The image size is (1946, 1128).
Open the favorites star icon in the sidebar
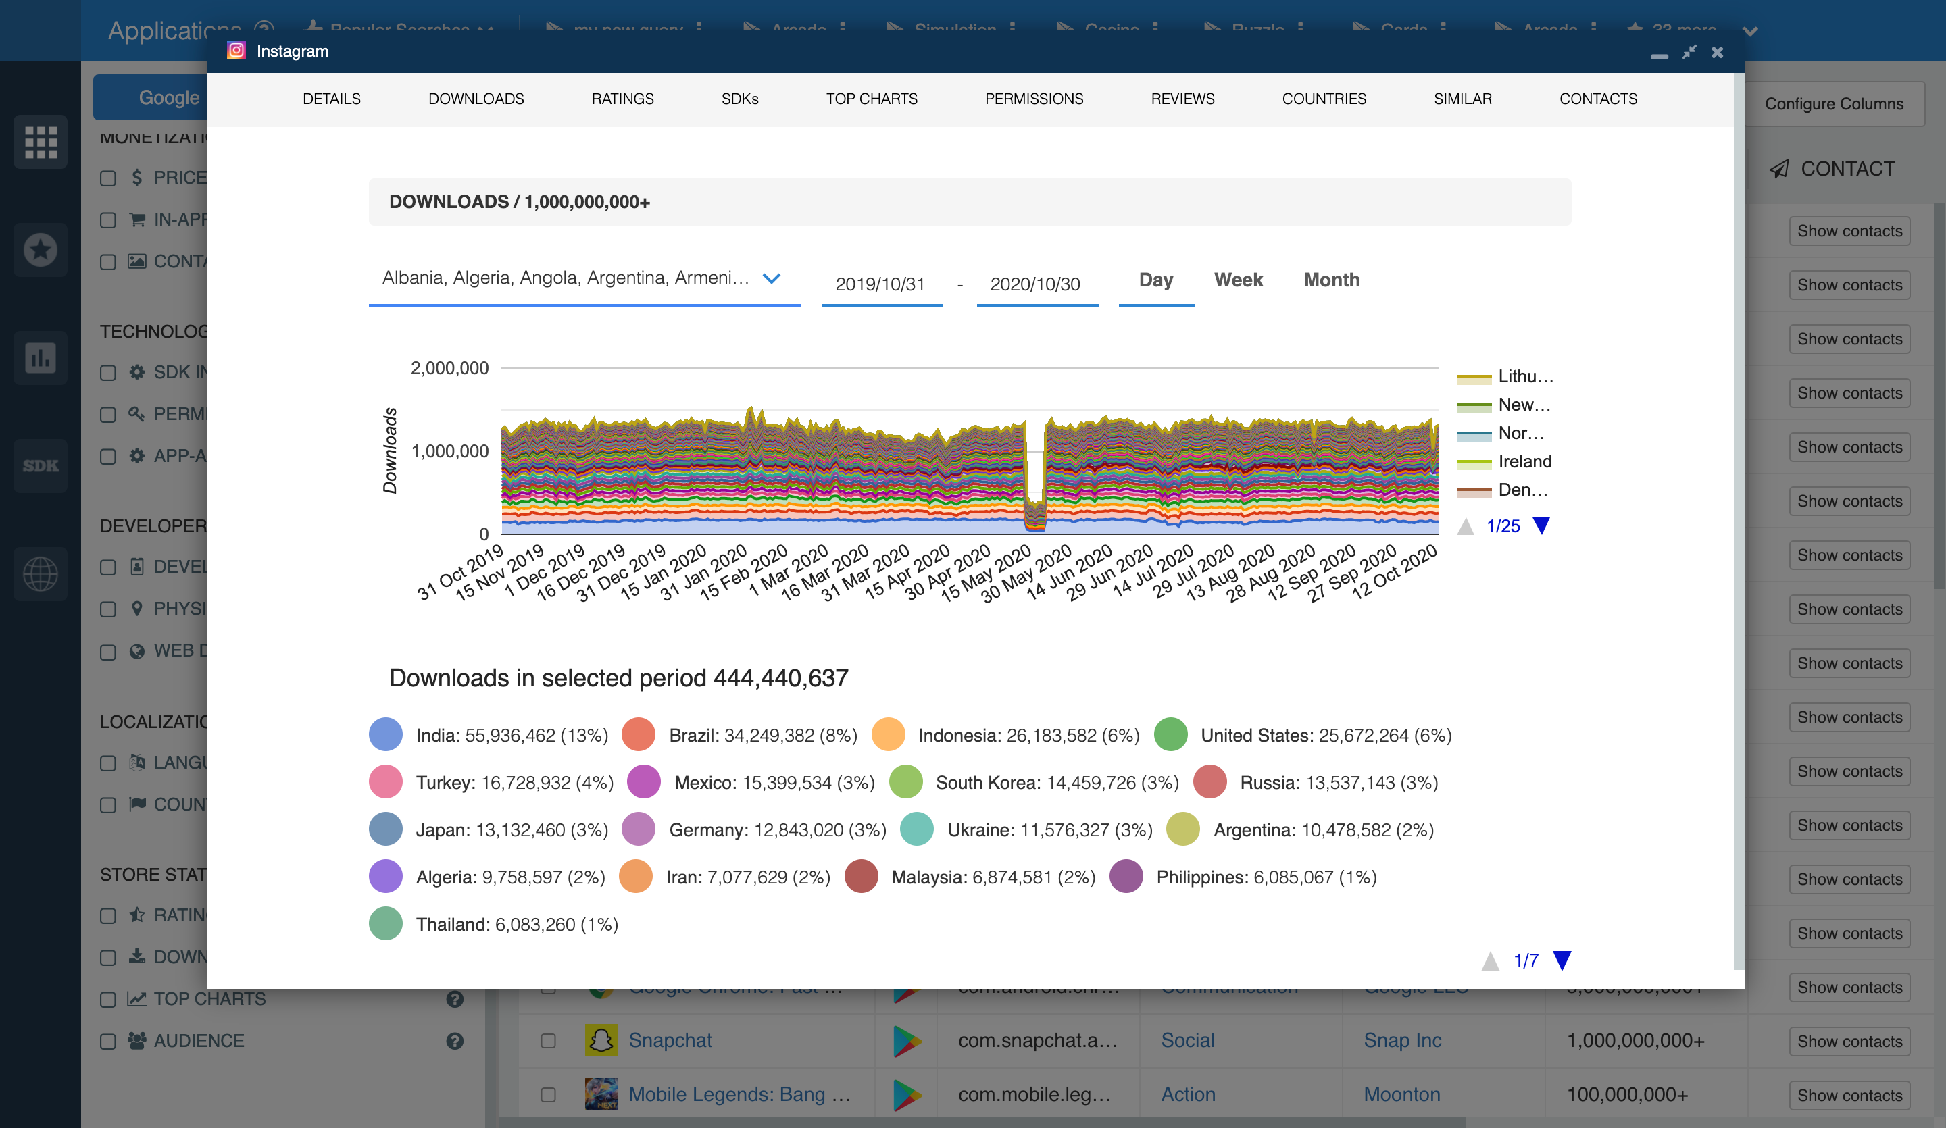click(x=40, y=250)
